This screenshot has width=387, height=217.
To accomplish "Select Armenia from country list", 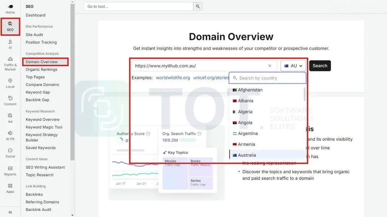I will click(x=267, y=144).
